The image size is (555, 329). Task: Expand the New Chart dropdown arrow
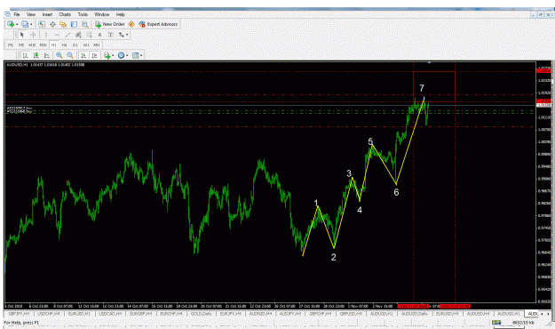(17, 25)
